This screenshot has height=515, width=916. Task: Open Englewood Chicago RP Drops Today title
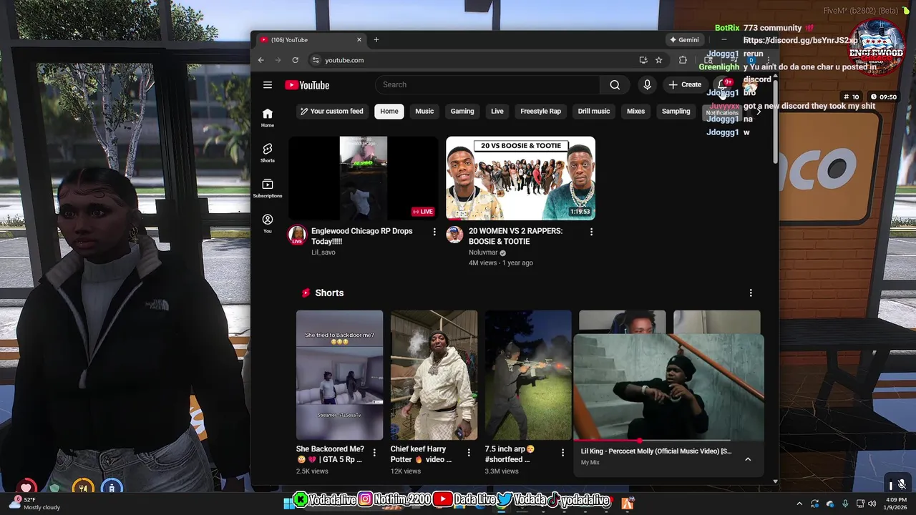(x=362, y=236)
